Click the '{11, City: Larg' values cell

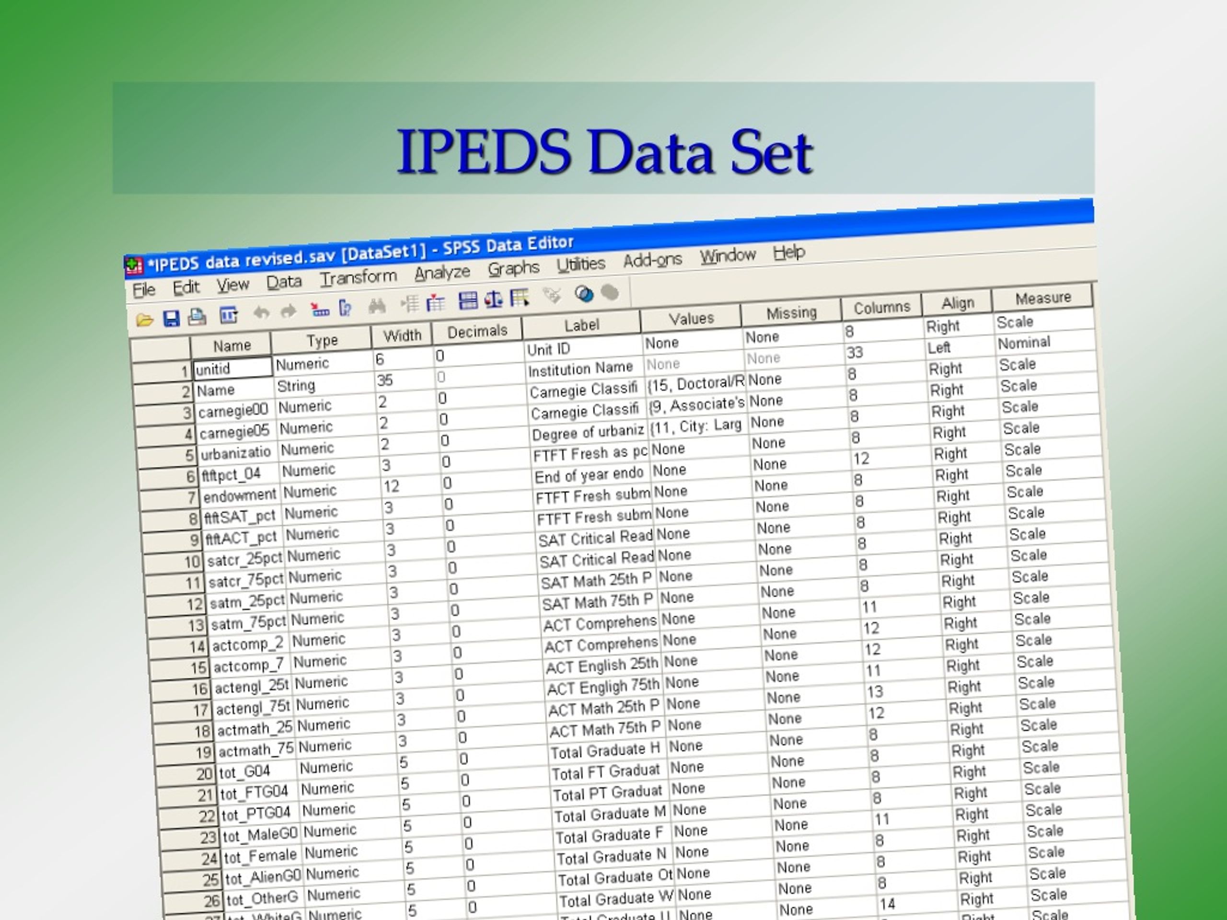698,426
